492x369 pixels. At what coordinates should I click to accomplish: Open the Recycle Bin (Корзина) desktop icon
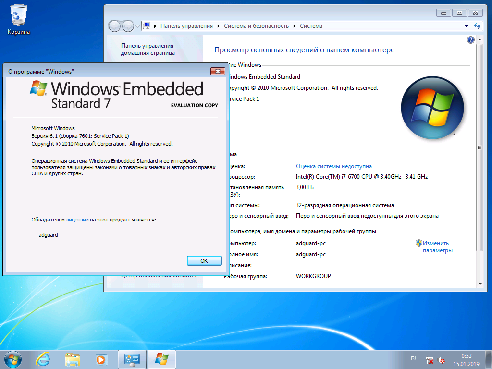point(19,19)
